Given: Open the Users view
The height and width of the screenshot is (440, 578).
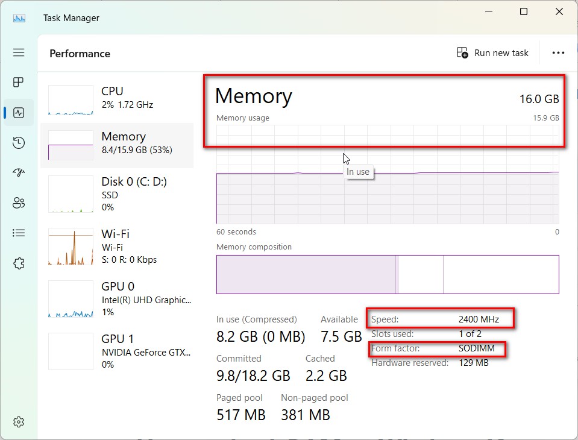Looking at the screenshot, I should pos(18,203).
